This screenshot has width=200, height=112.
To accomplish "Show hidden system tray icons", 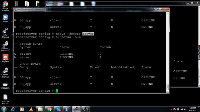I will 171,109.
